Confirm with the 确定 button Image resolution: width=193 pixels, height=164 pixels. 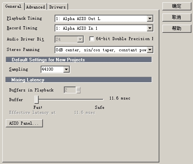[x=177, y=6]
